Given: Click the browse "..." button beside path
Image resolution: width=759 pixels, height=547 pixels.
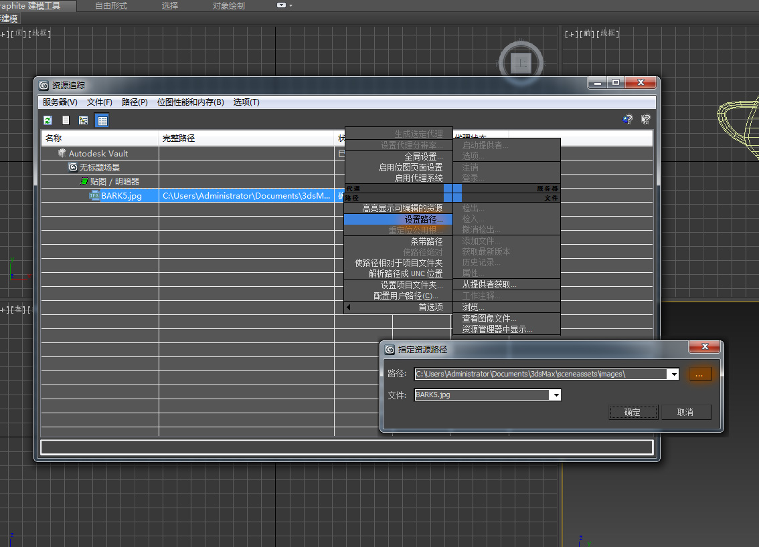Looking at the screenshot, I should pos(699,374).
